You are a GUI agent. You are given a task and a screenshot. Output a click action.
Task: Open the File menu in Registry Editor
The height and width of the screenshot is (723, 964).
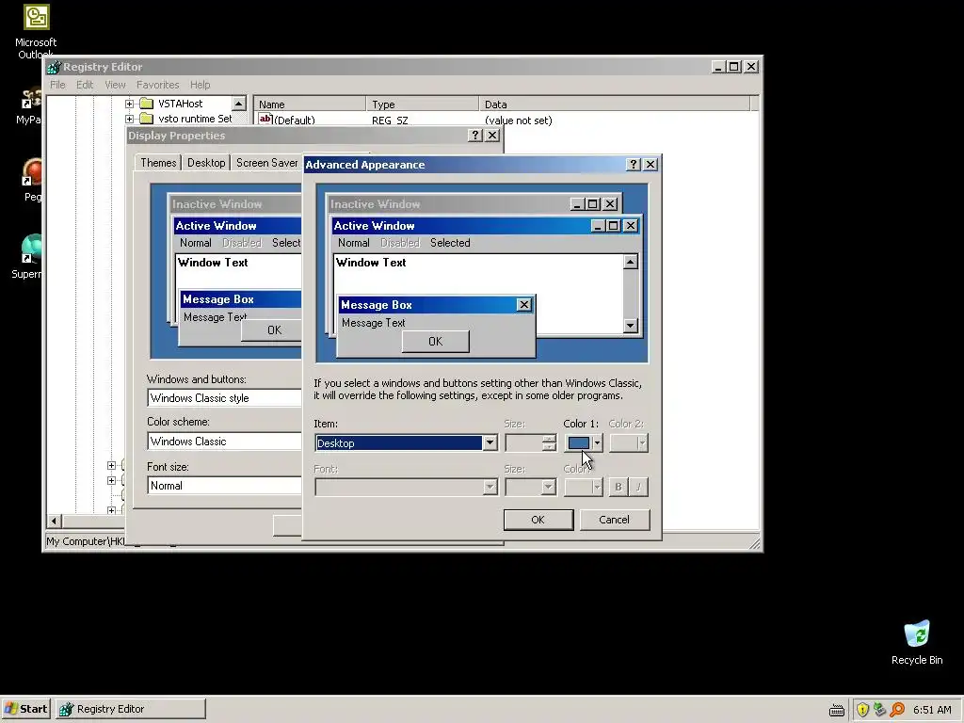tap(57, 85)
